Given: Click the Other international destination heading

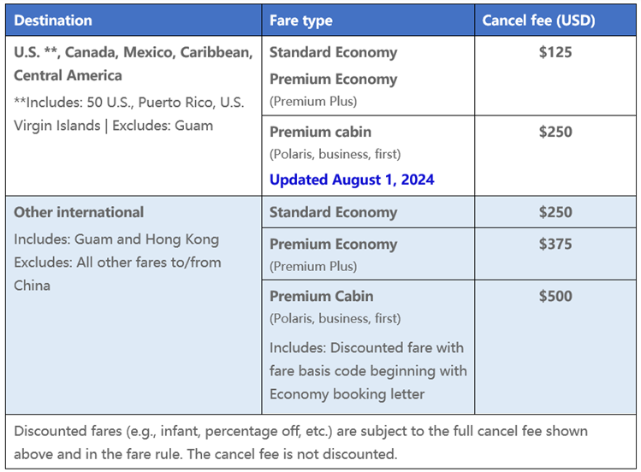Looking at the screenshot, I should click(x=79, y=212).
